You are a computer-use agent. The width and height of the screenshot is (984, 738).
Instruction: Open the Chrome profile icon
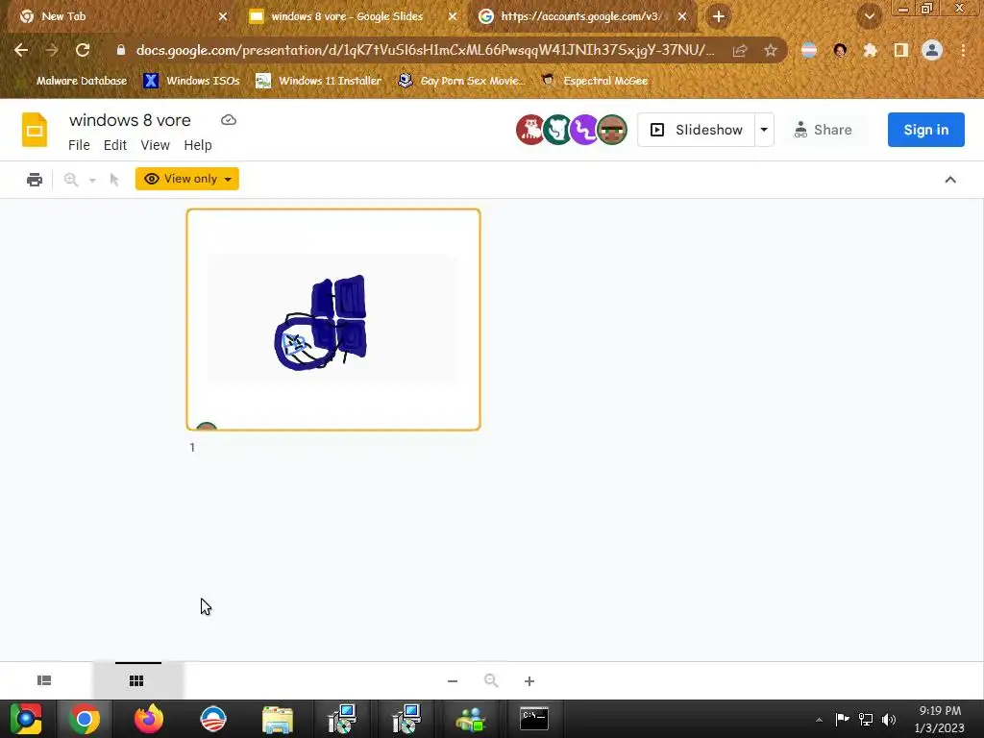932,50
